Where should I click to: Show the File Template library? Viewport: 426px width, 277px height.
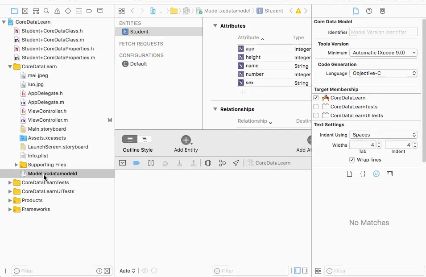click(350, 174)
